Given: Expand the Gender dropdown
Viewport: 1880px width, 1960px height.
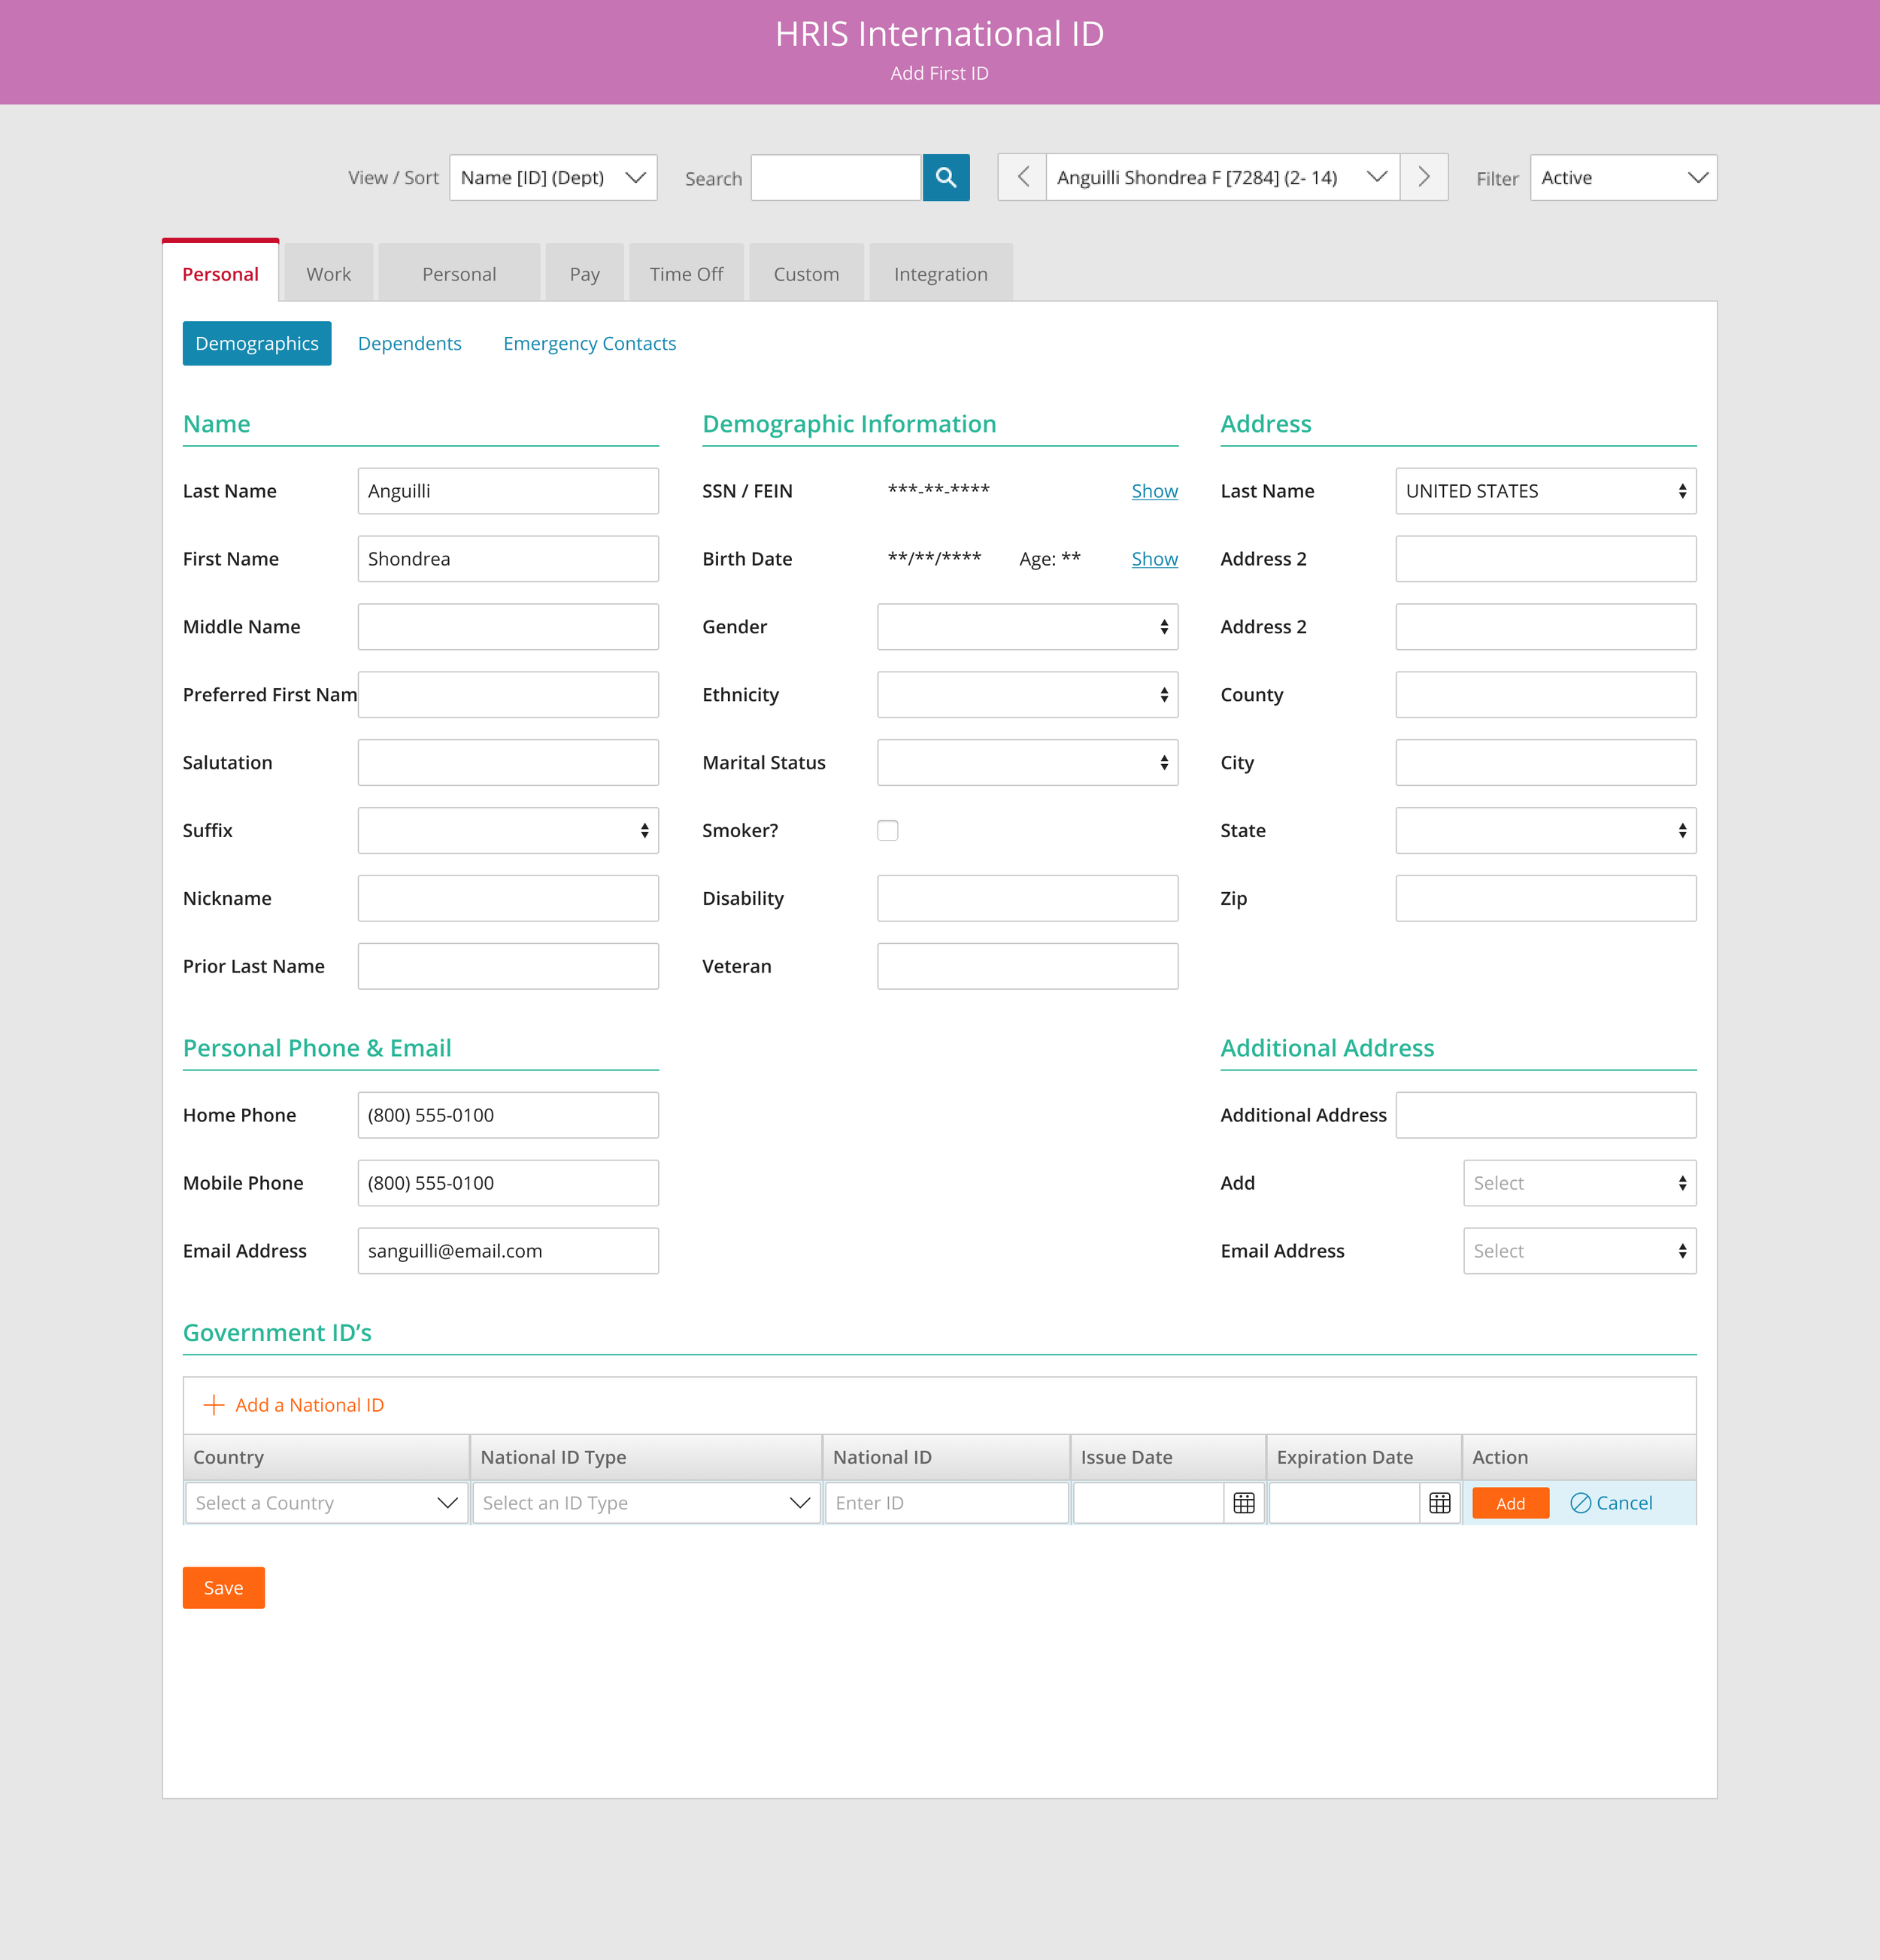Looking at the screenshot, I should tap(1027, 627).
